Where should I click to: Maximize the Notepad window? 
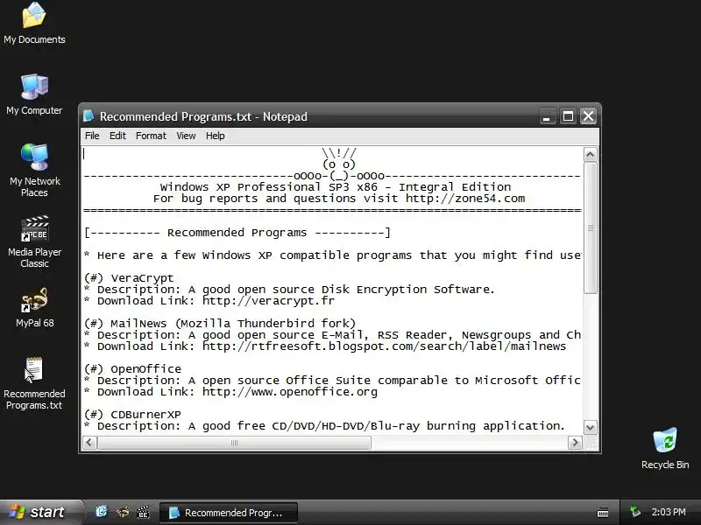[x=568, y=116]
